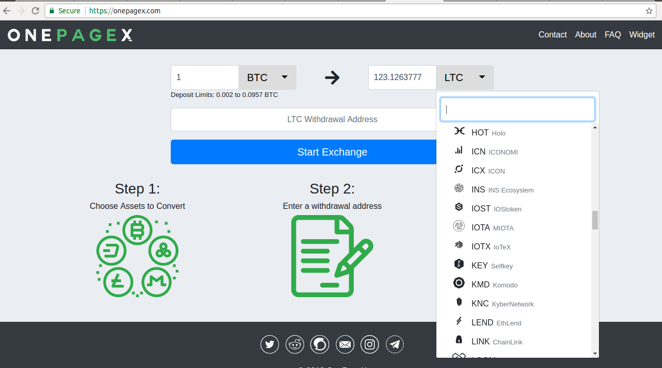Focus the currency search box

click(x=517, y=109)
